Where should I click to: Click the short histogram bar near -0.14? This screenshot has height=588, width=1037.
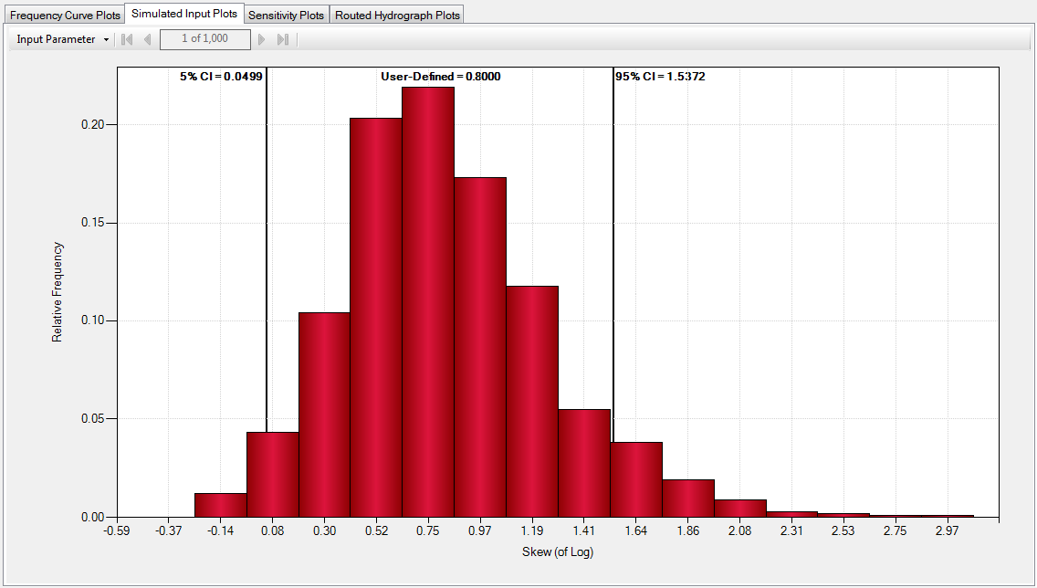221,507
